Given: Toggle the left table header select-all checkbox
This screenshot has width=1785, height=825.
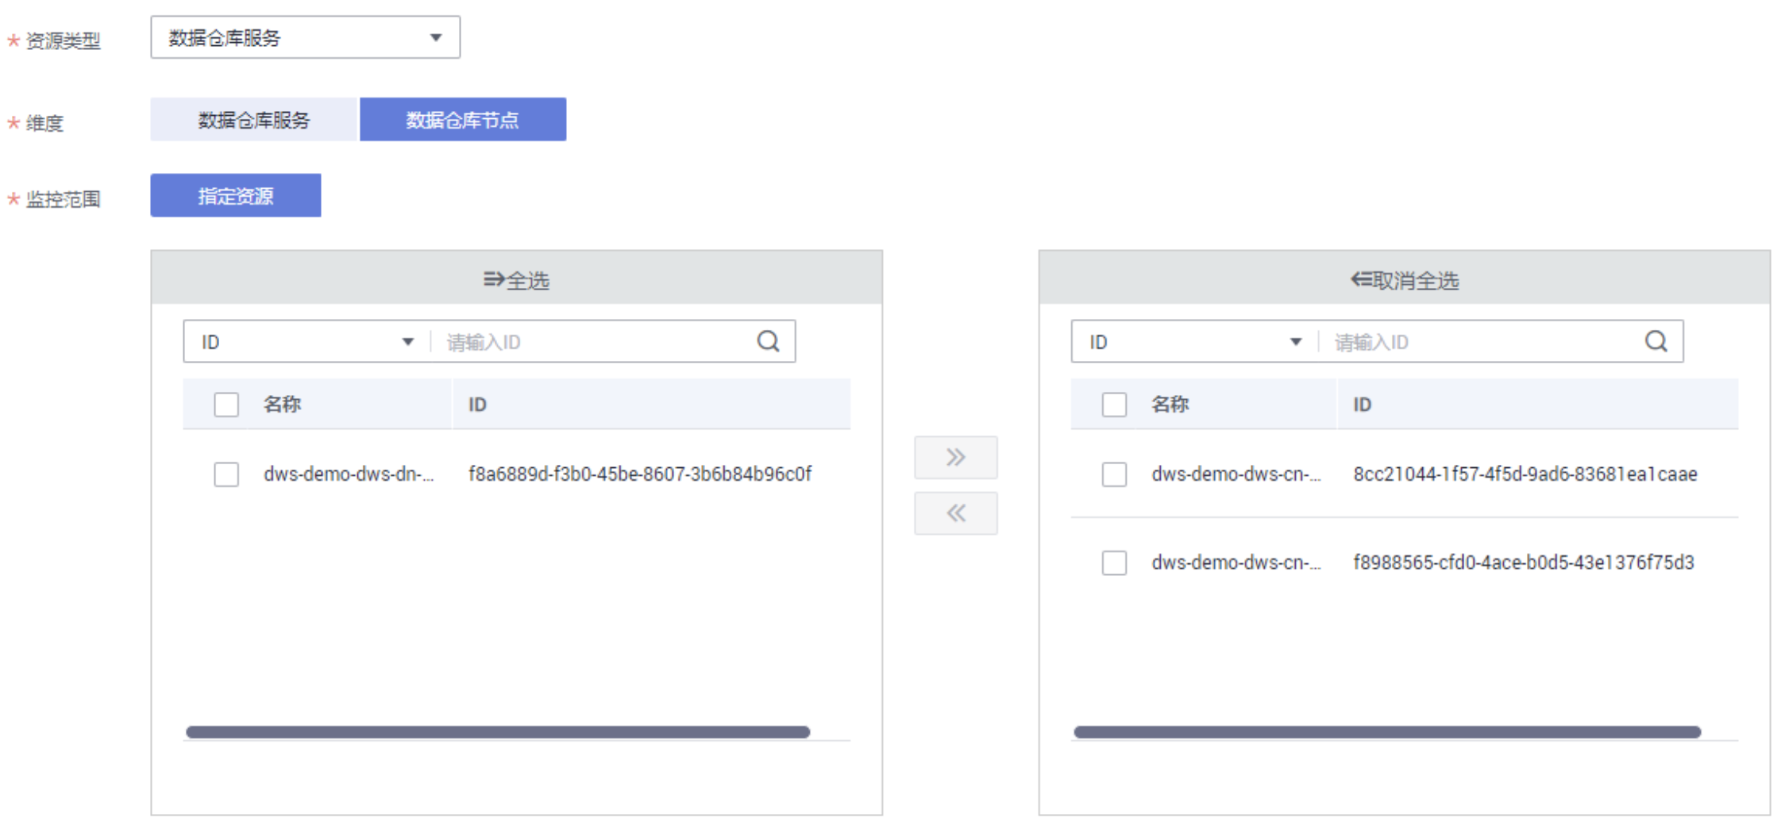Looking at the screenshot, I should [226, 405].
